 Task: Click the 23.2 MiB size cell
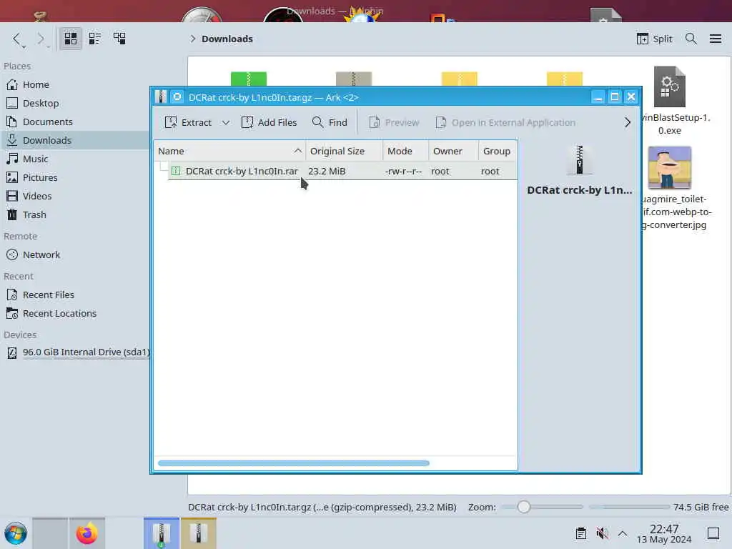click(x=327, y=172)
